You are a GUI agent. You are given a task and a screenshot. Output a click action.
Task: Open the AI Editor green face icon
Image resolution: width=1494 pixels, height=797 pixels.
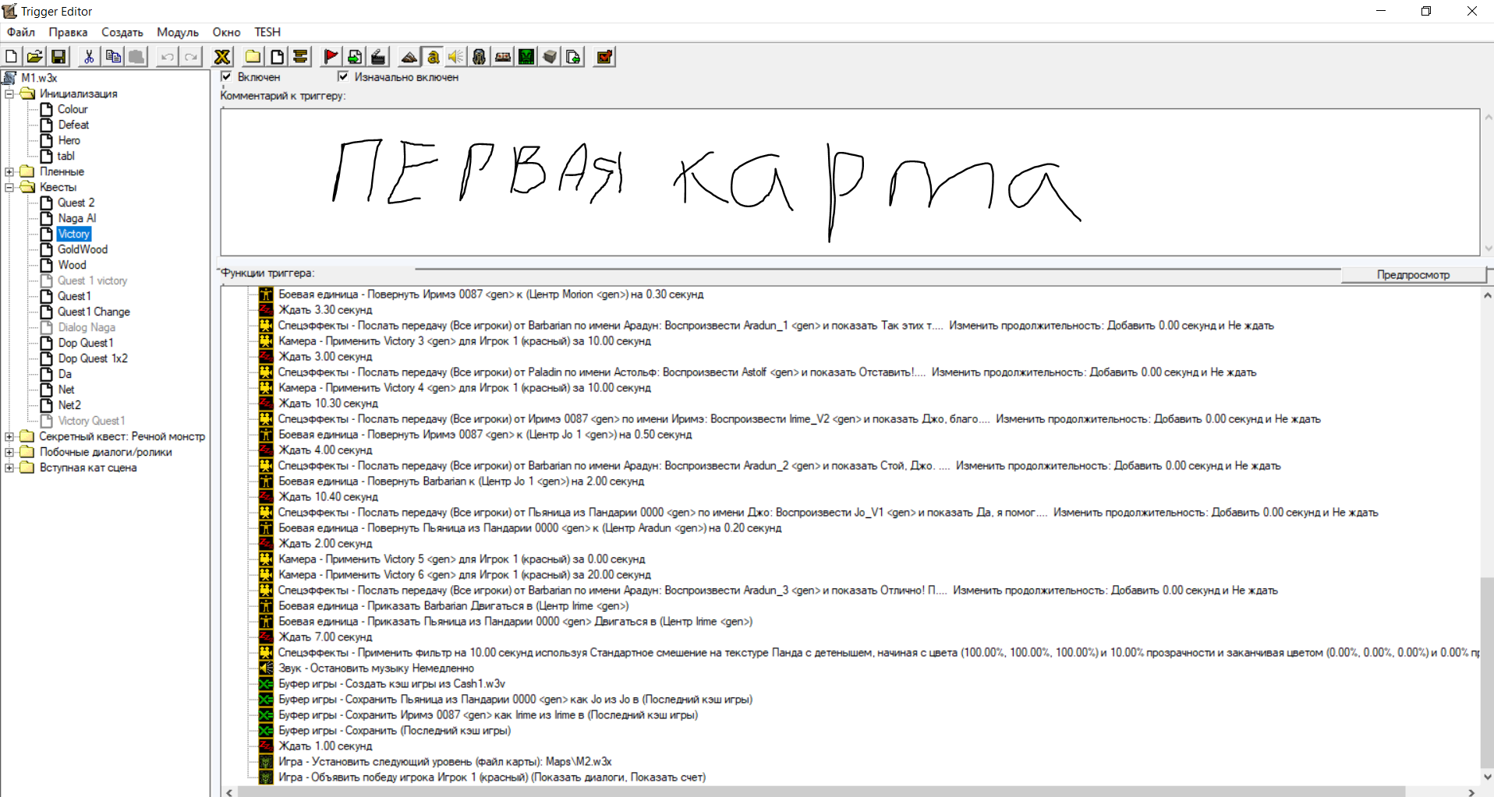click(x=526, y=57)
